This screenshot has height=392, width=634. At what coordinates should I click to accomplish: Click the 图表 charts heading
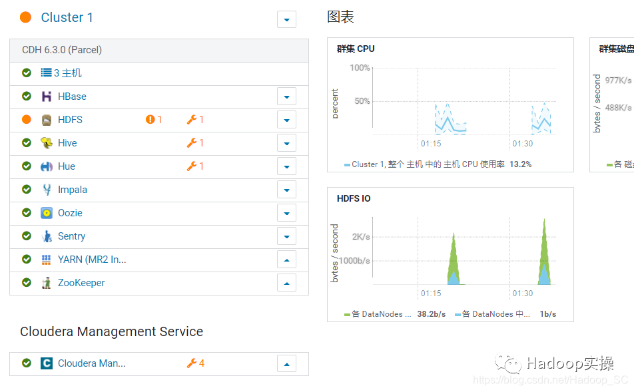click(340, 17)
